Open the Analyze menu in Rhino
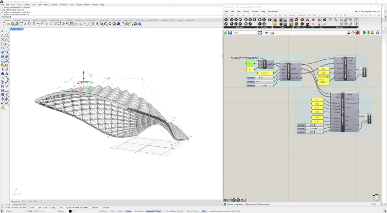This screenshot has width=387, height=213. (79, 5)
